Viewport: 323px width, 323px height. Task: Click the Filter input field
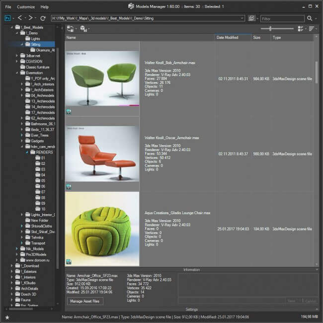[282, 18]
